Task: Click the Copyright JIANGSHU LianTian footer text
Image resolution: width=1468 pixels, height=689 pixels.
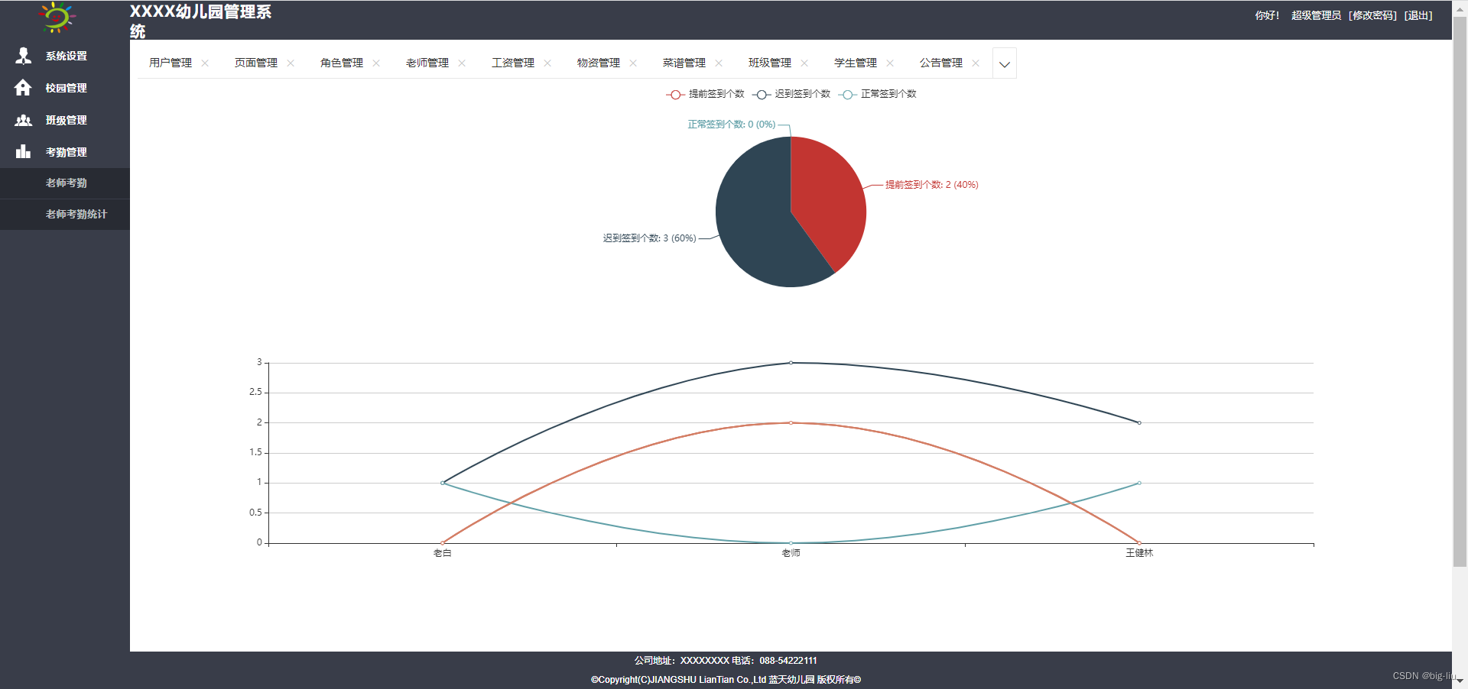Action: [726, 680]
